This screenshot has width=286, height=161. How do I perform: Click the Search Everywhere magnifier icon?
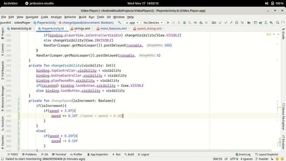click(x=278, y=23)
